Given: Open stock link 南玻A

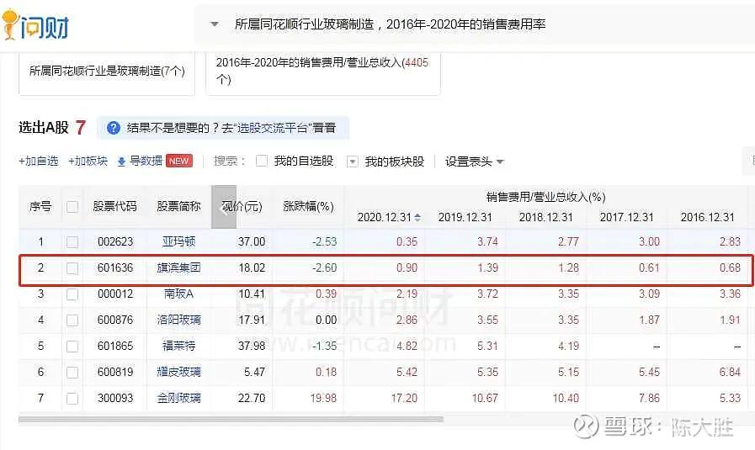Looking at the screenshot, I should click(x=178, y=294).
